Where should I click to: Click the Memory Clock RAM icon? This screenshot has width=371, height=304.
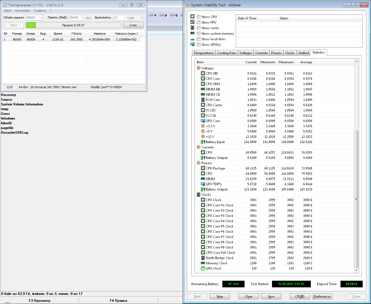[x=203, y=263]
